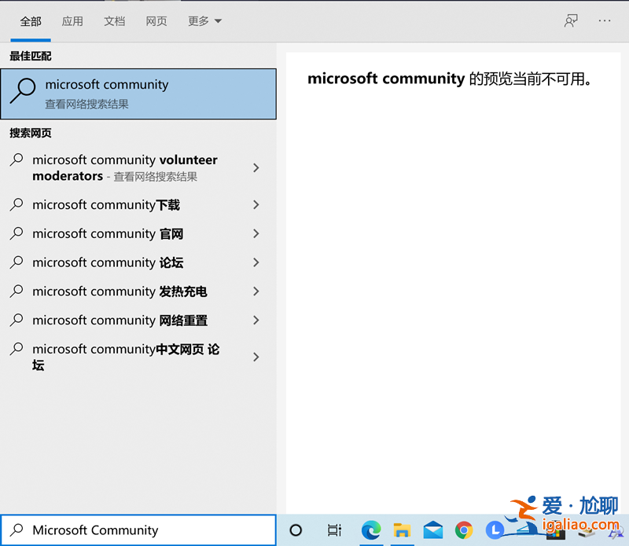Select the 网页 filter tab
The width and height of the screenshot is (629, 546).
pos(156,21)
